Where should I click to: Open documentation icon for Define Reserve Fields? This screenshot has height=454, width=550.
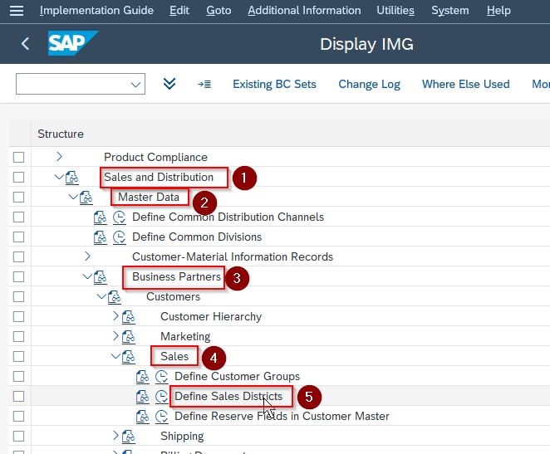[142, 417]
